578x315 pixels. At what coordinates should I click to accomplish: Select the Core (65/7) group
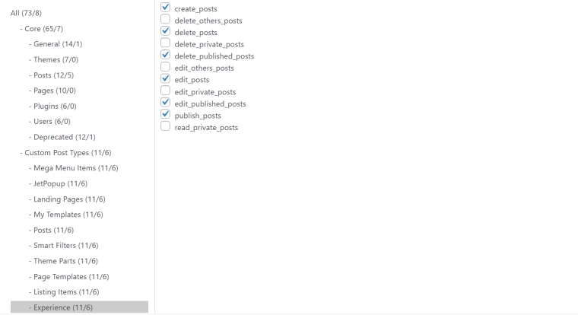pos(44,28)
